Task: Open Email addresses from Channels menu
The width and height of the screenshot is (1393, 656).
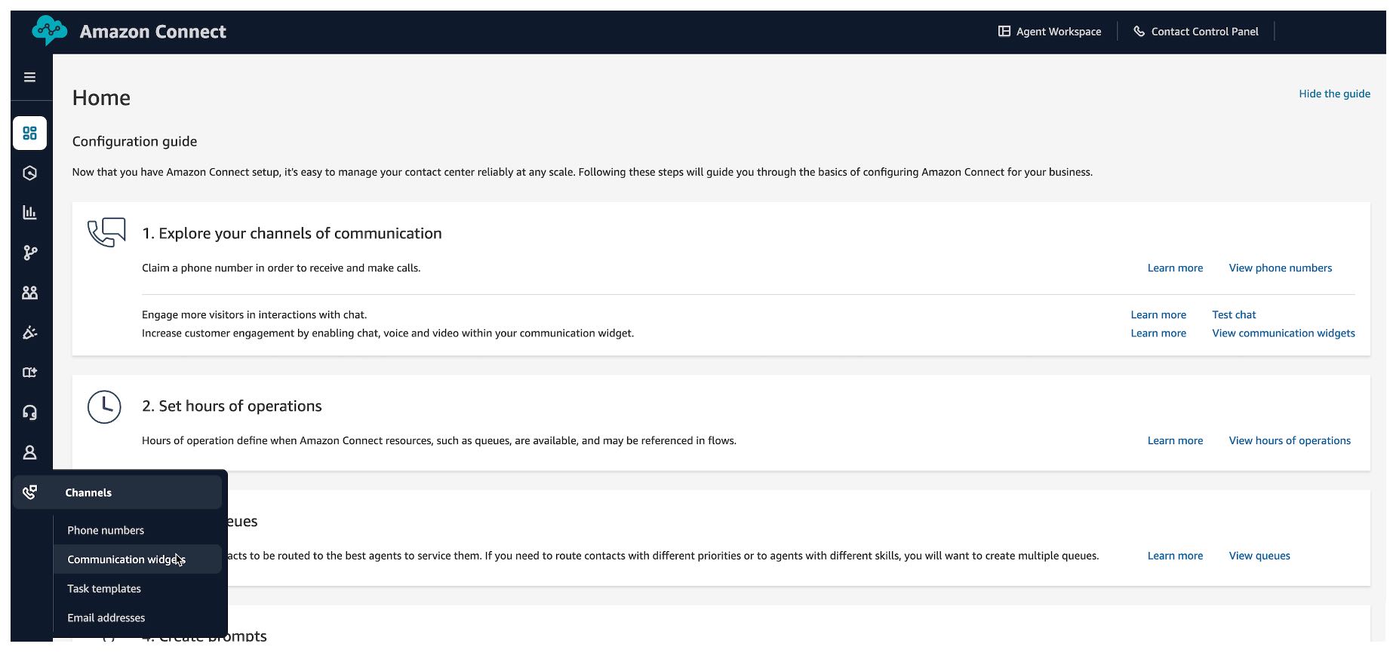Action: (x=106, y=618)
